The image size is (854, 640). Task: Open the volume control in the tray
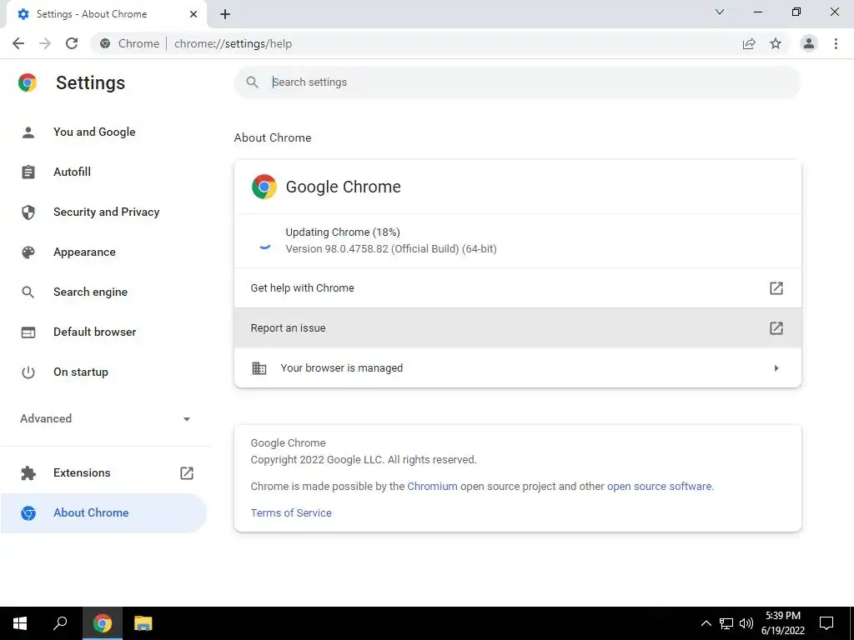(x=746, y=623)
